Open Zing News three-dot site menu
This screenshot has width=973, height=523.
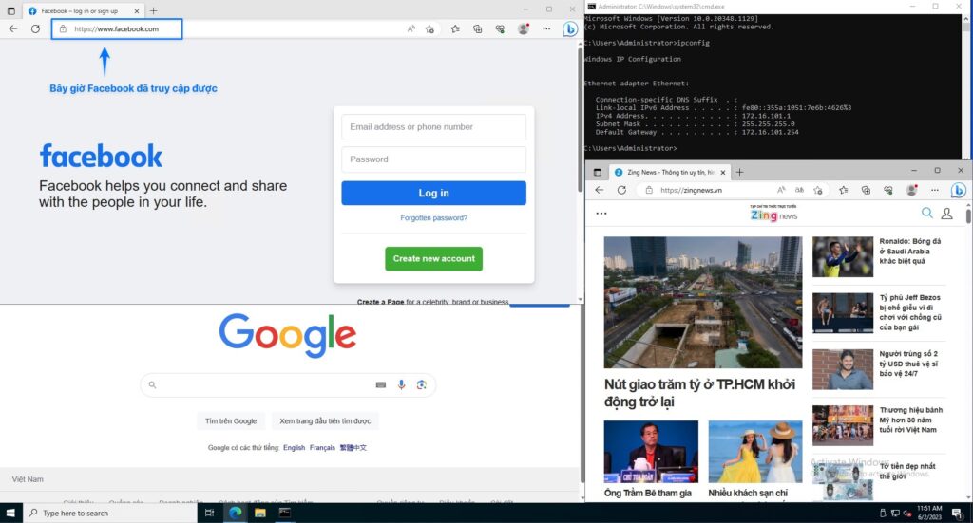point(601,214)
